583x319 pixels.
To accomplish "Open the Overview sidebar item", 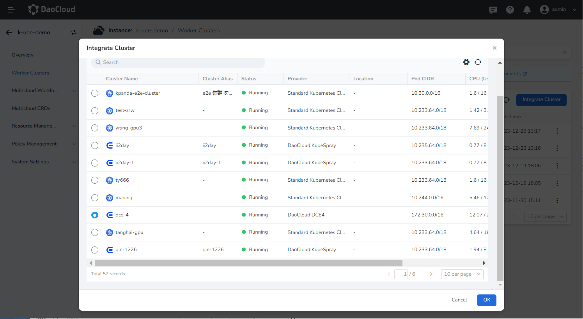I will coord(22,55).
